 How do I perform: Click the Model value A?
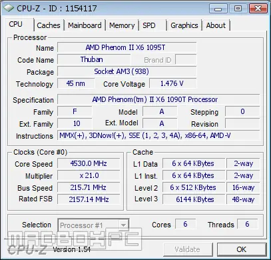coord(160,111)
